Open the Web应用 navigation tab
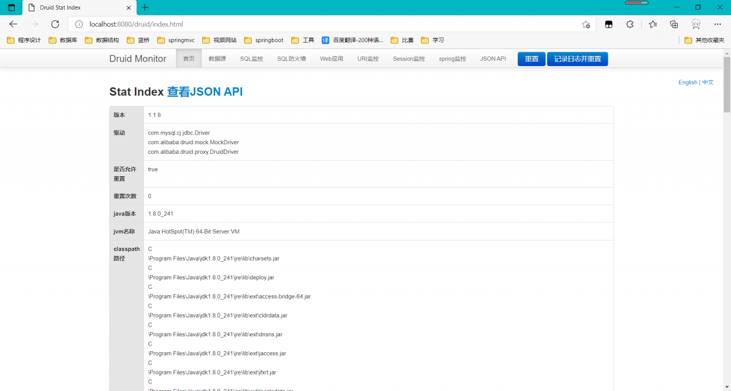731x391 pixels. click(331, 59)
